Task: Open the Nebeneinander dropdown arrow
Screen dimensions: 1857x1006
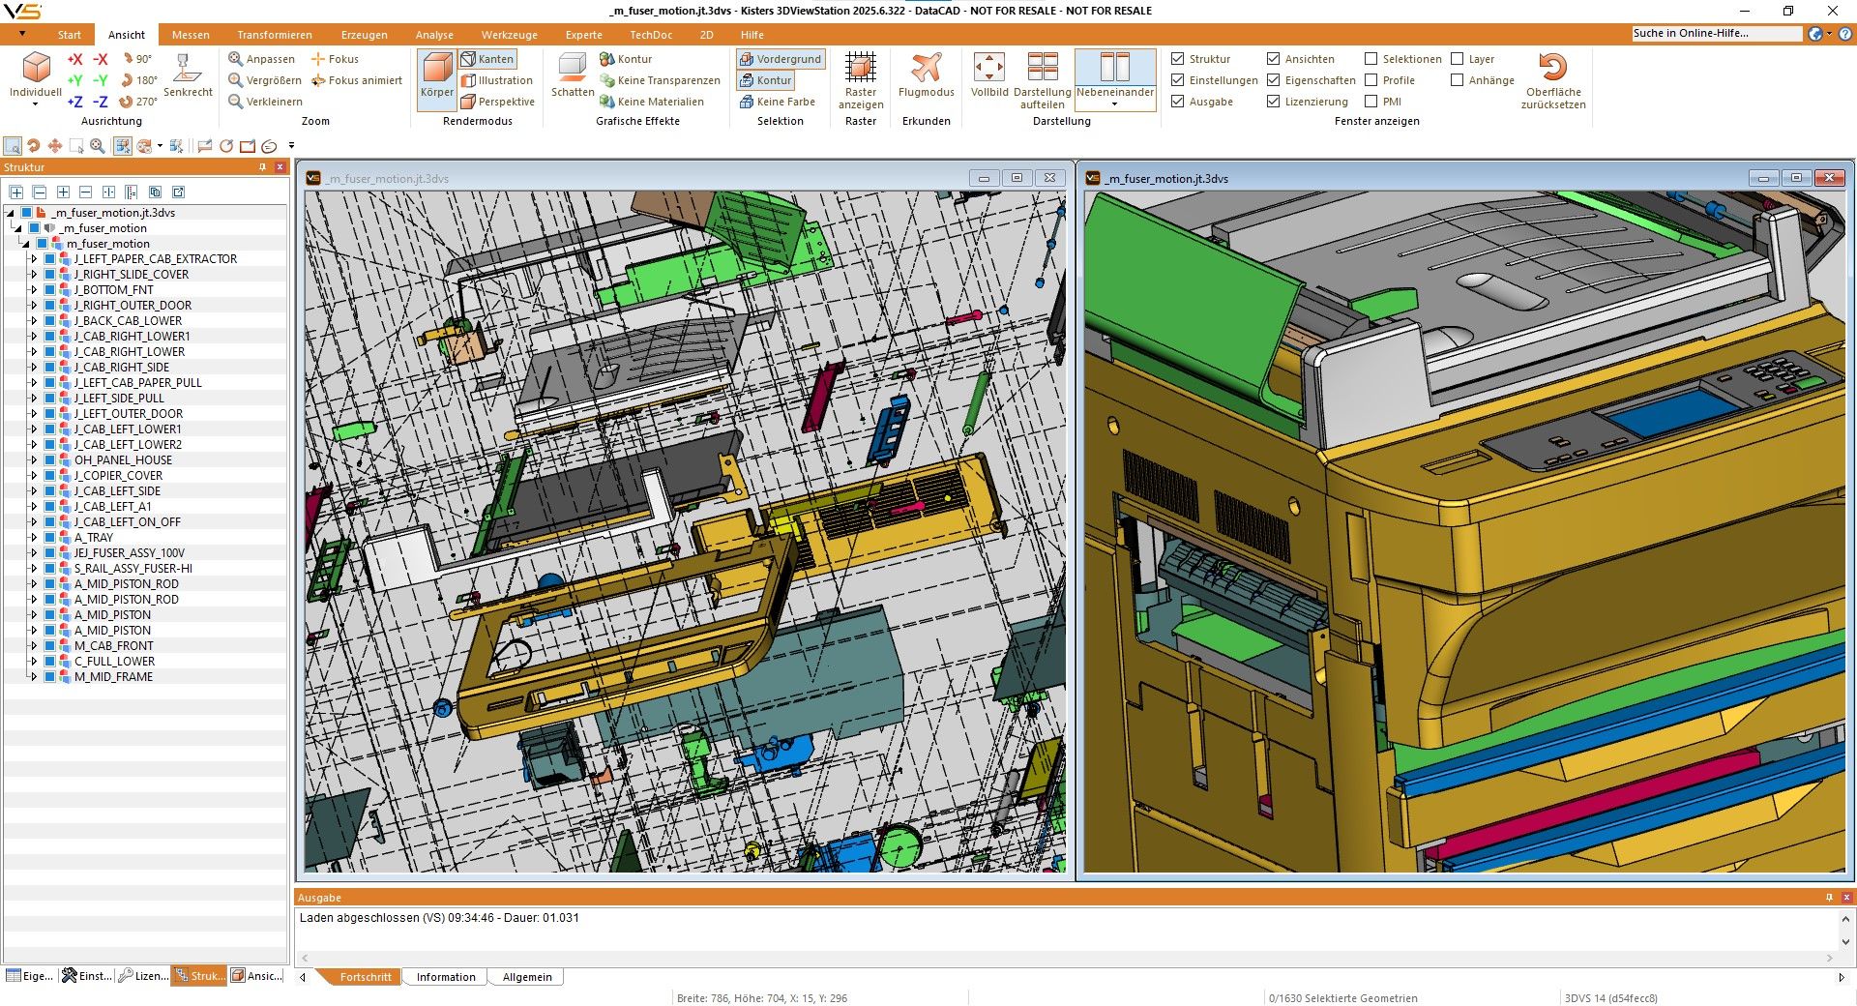Action: pyautogui.click(x=1114, y=104)
